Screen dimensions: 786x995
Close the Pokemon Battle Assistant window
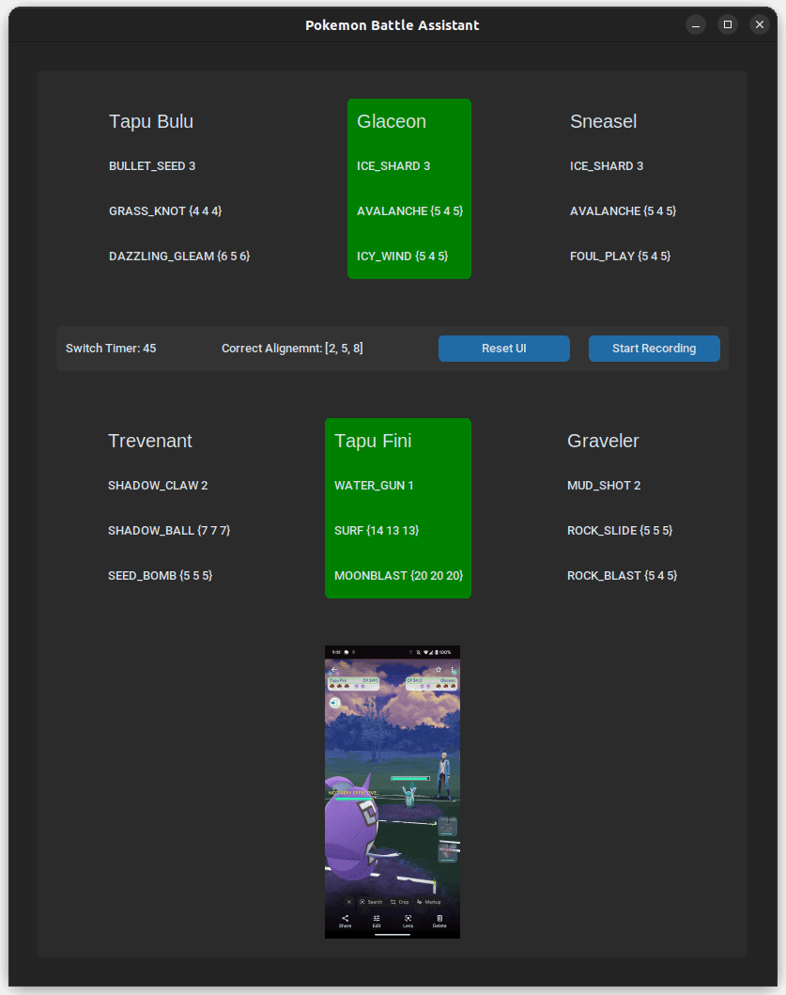760,24
